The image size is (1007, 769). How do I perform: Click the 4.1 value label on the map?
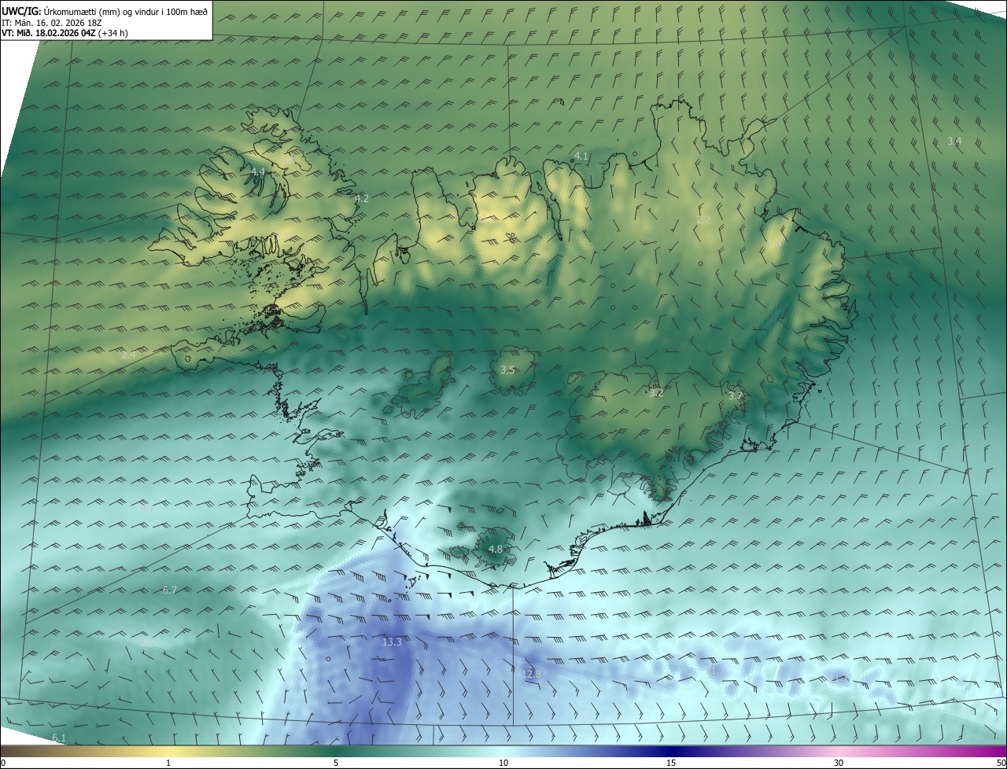pyautogui.click(x=581, y=156)
